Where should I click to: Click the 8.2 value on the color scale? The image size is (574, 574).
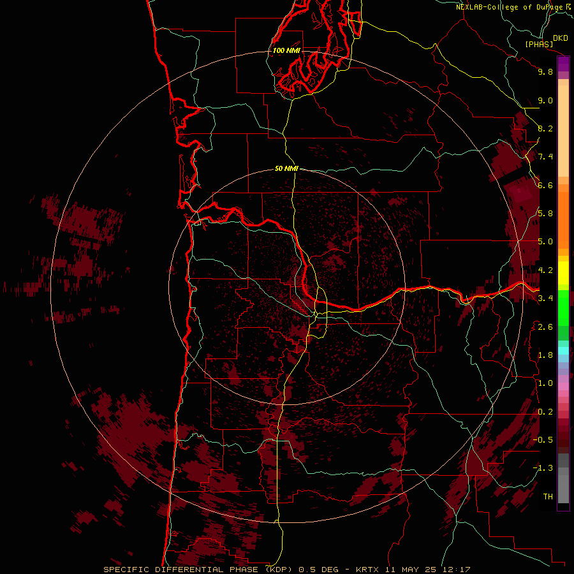pyautogui.click(x=545, y=128)
